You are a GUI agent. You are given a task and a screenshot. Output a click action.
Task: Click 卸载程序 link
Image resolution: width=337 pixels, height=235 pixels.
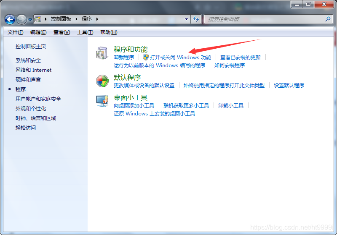[124, 57]
